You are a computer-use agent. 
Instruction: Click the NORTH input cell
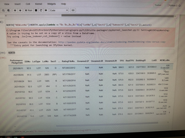point(90,52)
